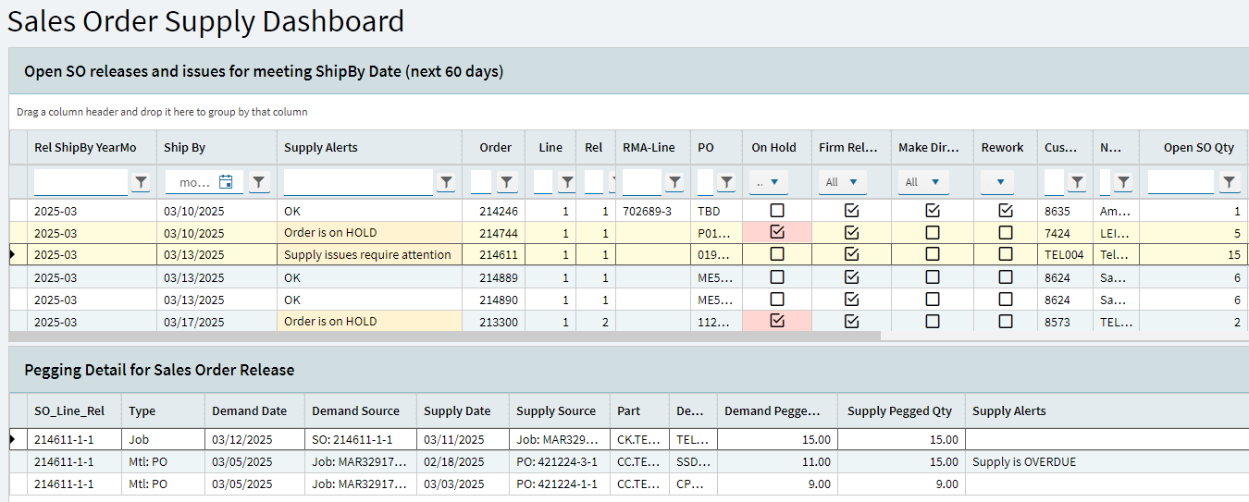This screenshot has height=502, width=1249.
Task: Click supply date 02/18/2025
Action: click(x=454, y=461)
